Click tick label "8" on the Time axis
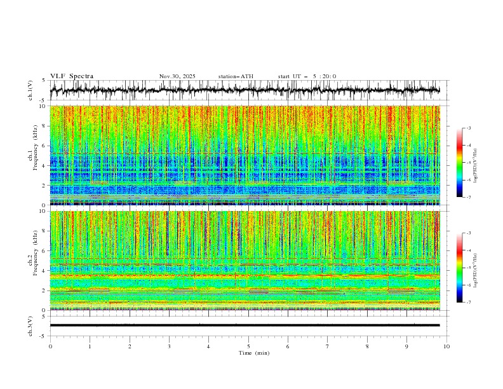 coord(367,346)
